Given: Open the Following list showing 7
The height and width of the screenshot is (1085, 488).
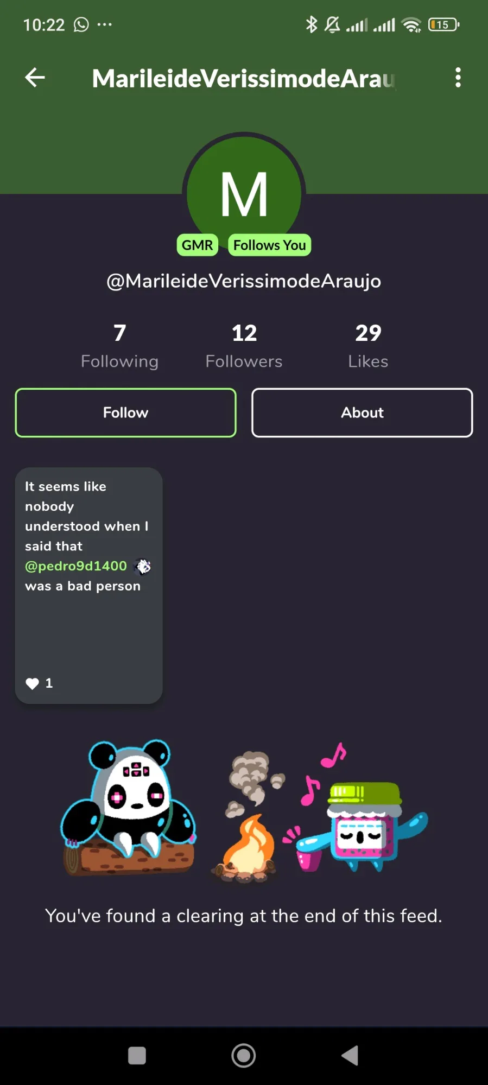Looking at the screenshot, I should tap(119, 346).
